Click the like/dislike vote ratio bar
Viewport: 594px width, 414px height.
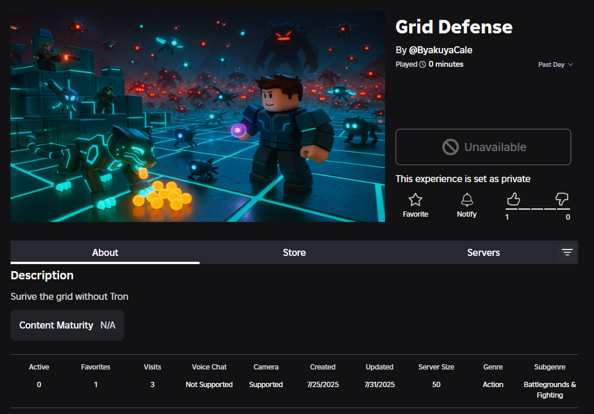[x=538, y=209]
